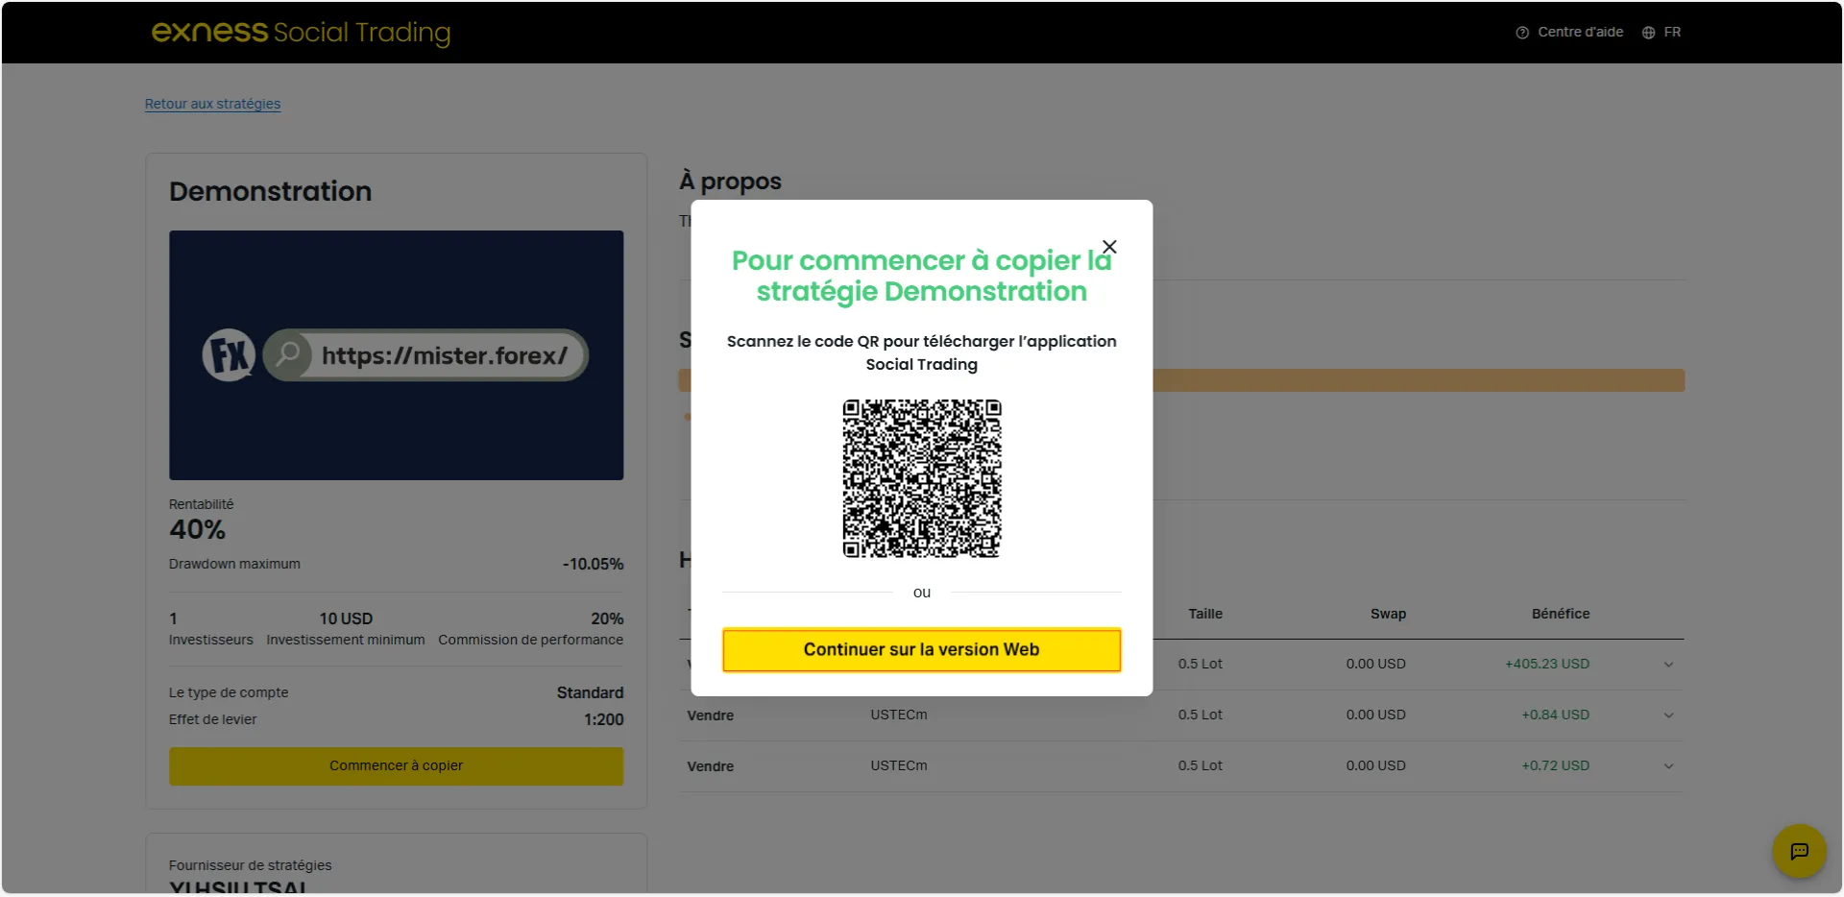Click the +0.84 USD profit cell
The width and height of the screenshot is (1844, 897).
(1555, 715)
